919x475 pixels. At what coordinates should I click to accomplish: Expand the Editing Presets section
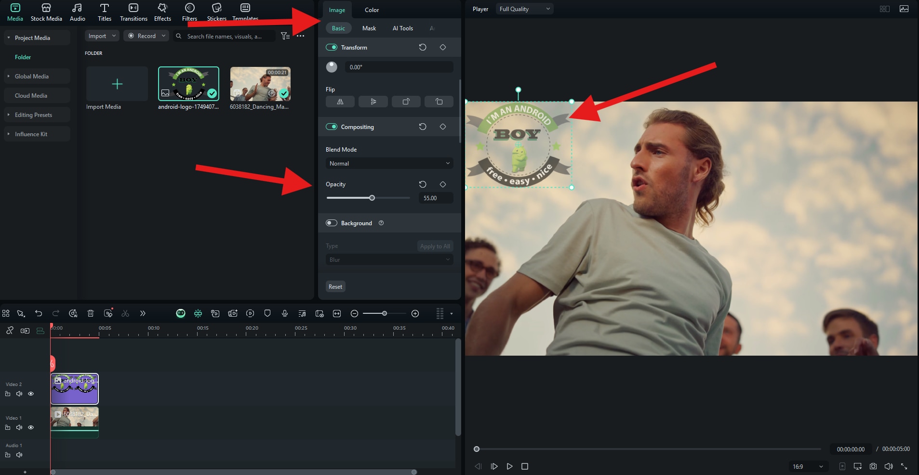(9, 115)
